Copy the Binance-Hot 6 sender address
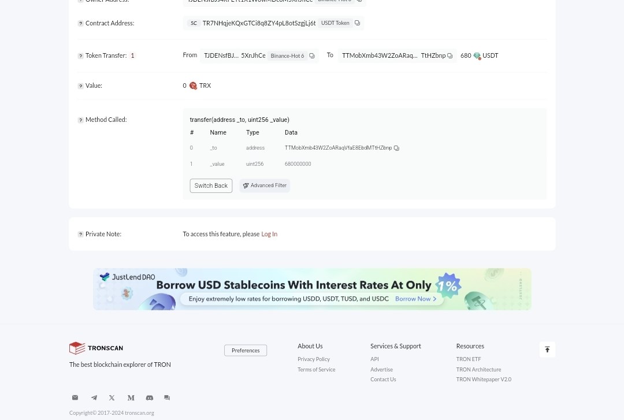Viewport: 624px width, 420px height. tap(312, 56)
